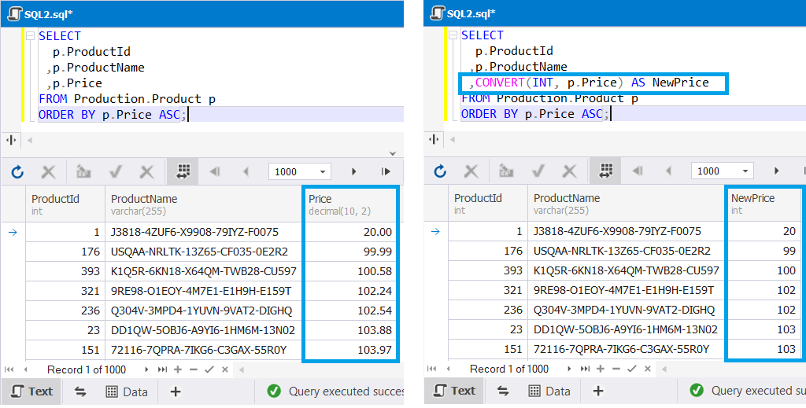The image size is (806, 408).
Task: Click 'Record 1 of 1000' in Price window
Action: pos(87,369)
